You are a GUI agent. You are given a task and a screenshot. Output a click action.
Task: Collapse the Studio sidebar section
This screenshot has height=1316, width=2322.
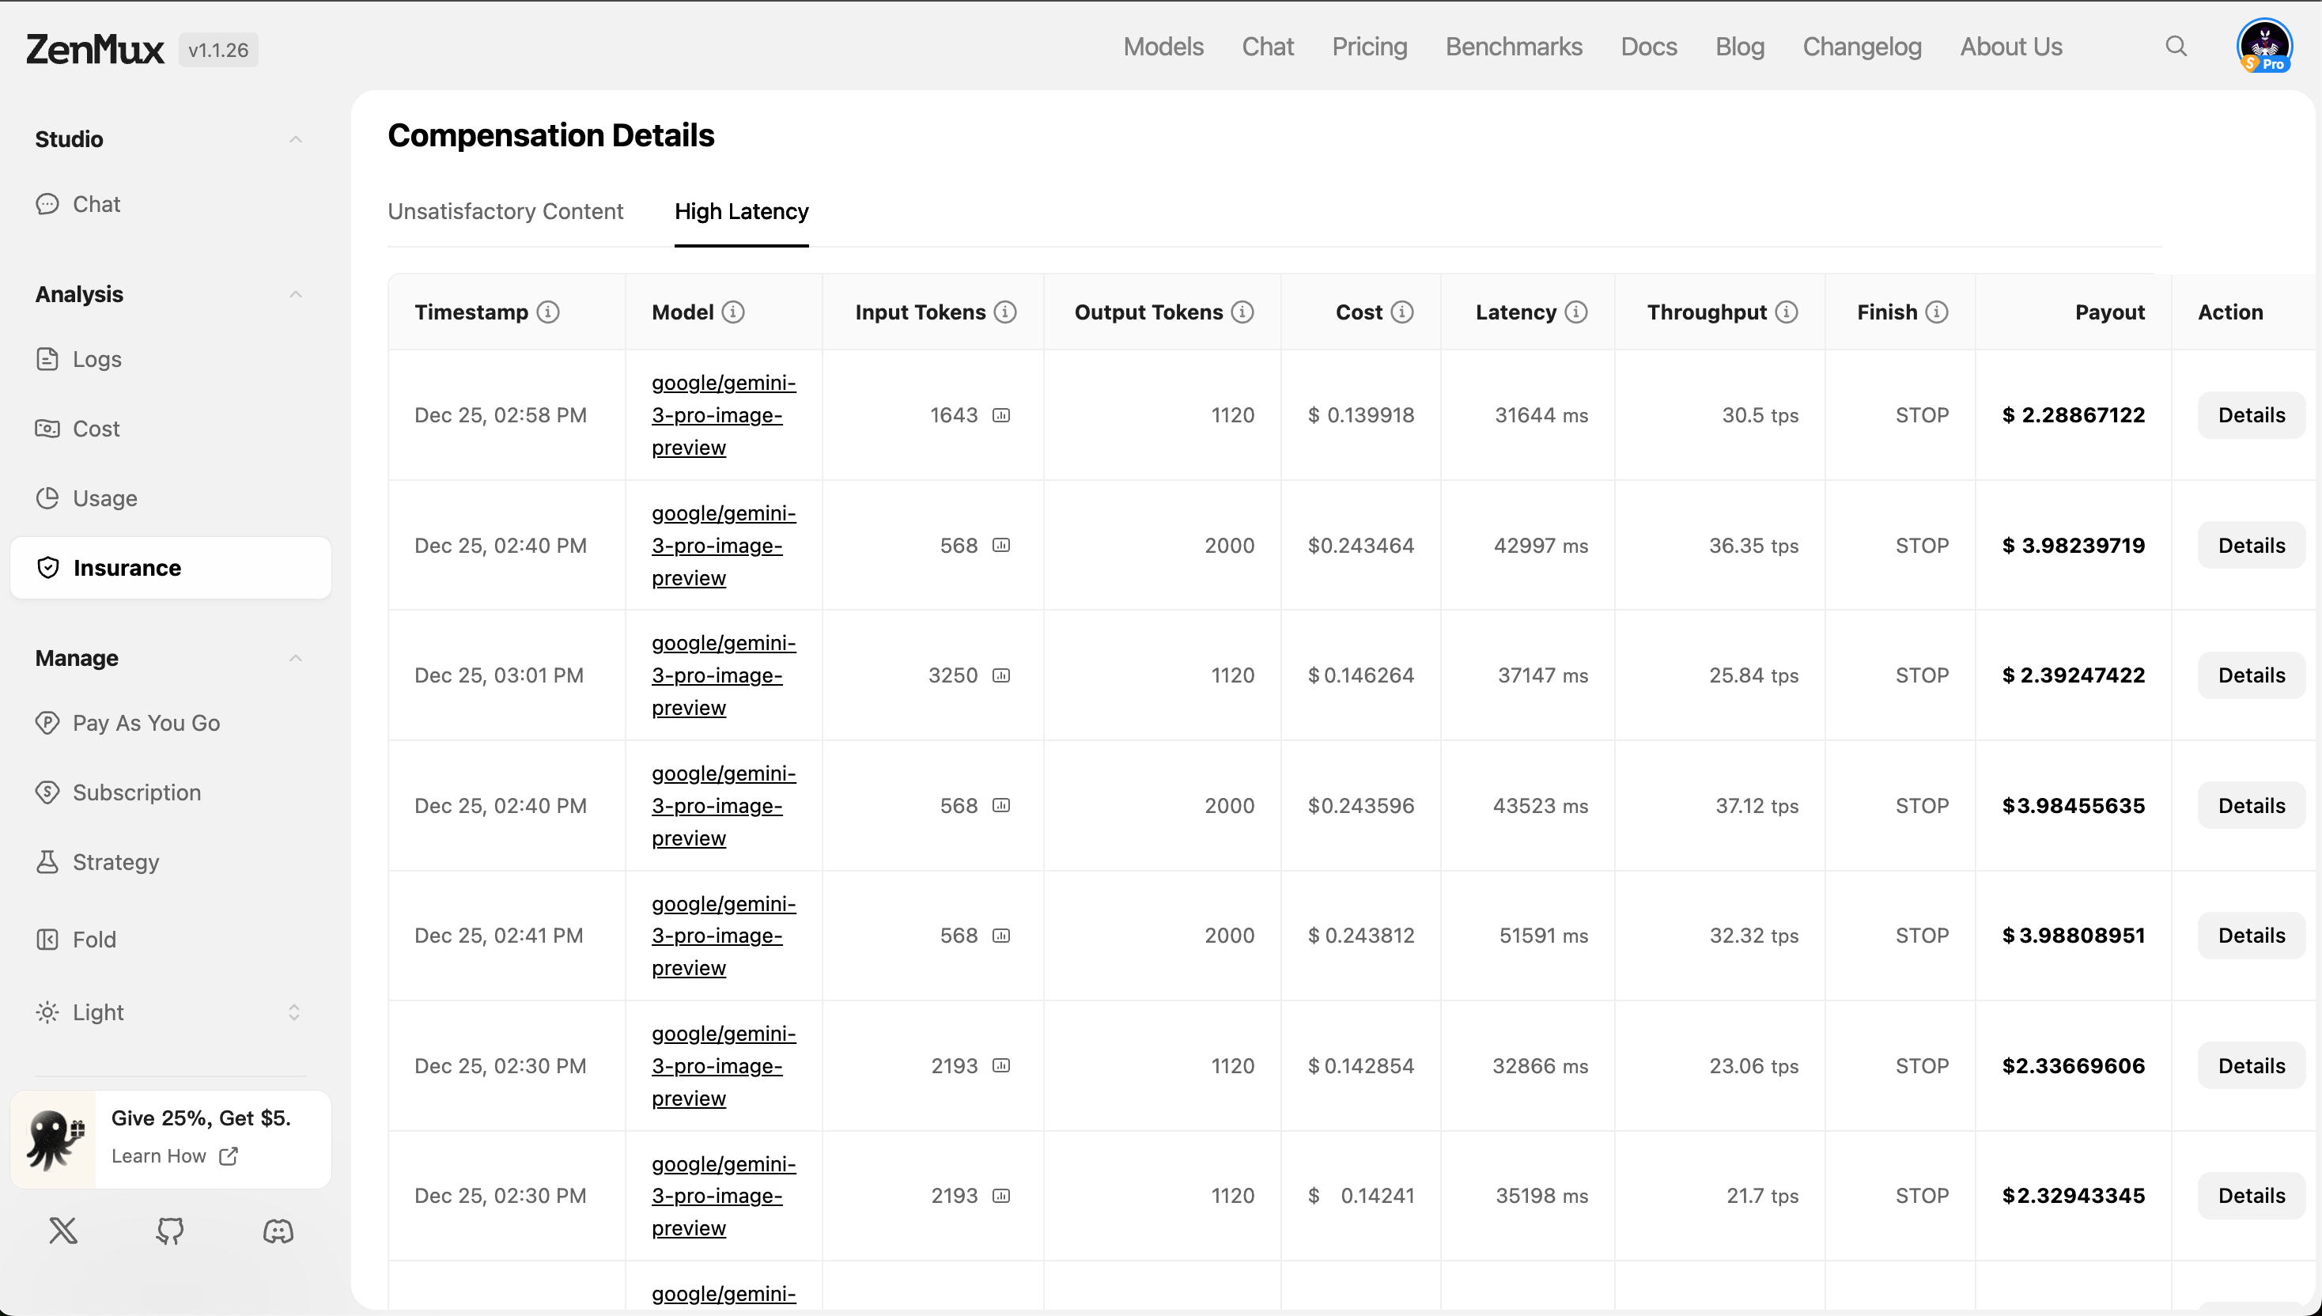295,139
